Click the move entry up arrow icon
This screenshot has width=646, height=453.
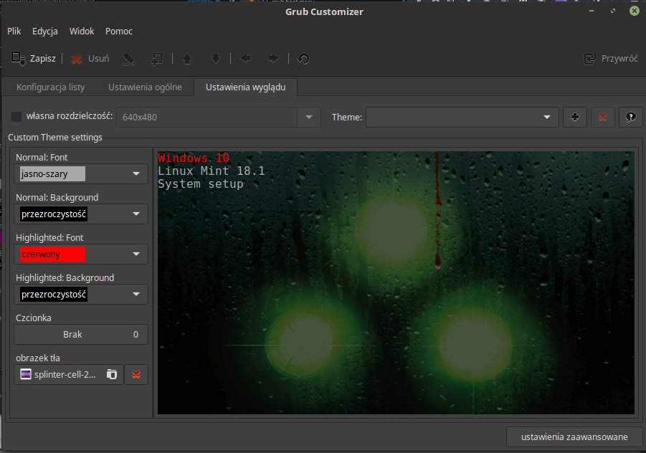point(186,59)
